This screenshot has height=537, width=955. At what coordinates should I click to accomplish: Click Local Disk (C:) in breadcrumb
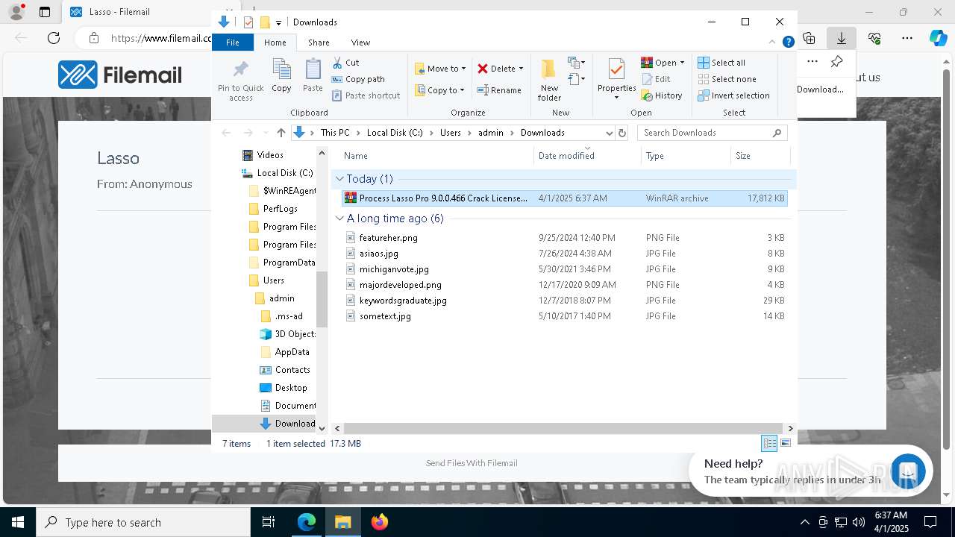tap(395, 133)
